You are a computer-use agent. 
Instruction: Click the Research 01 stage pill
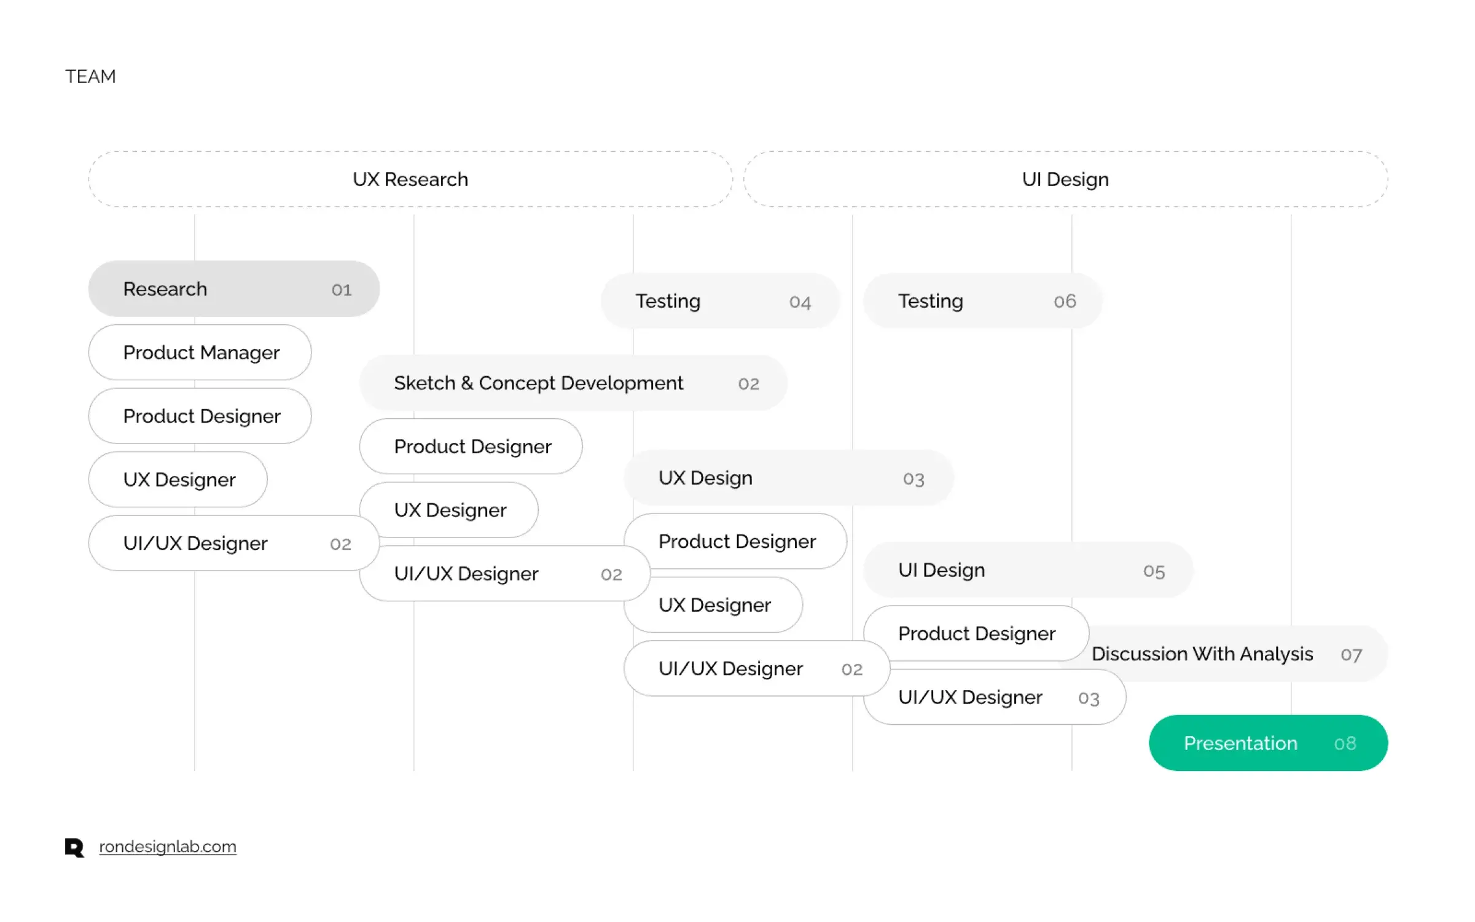click(x=234, y=289)
